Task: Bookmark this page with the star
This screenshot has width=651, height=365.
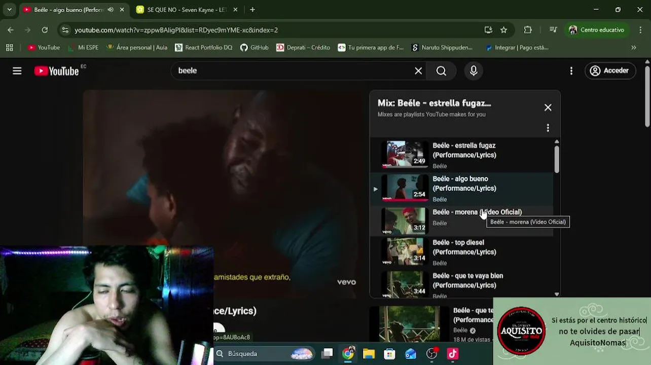Action: pyautogui.click(x=503, y=30)
